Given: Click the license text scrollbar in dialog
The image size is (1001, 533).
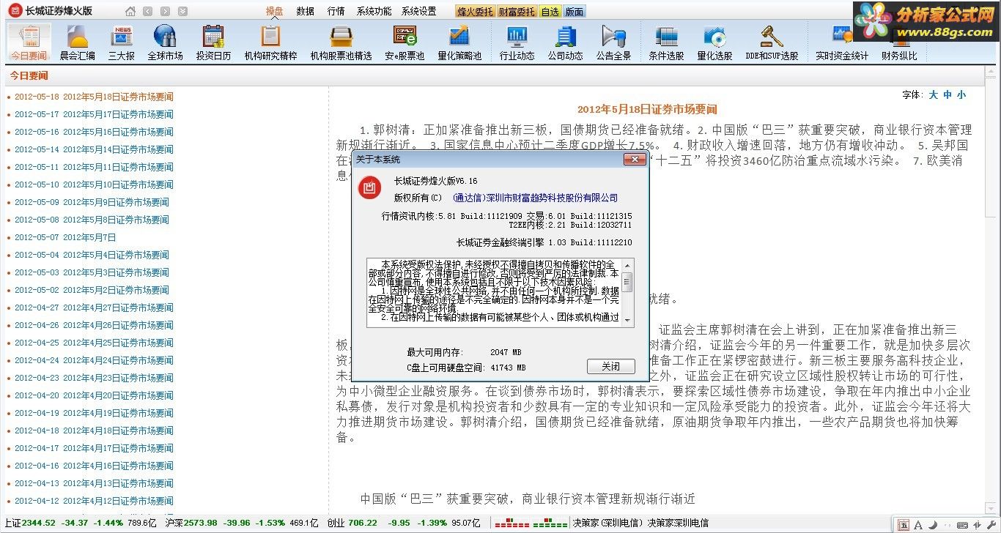Looking at the screenshot, I should click(627, 292).
